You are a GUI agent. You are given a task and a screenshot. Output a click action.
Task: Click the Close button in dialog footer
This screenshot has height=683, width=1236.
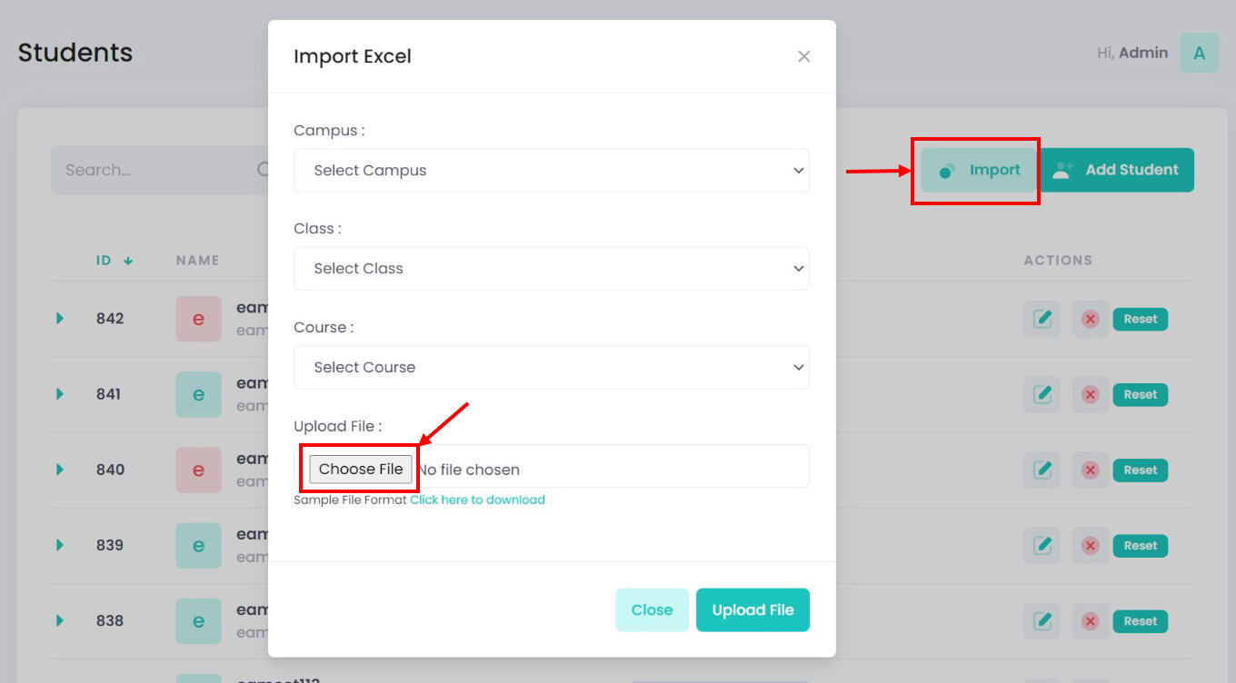652,610
